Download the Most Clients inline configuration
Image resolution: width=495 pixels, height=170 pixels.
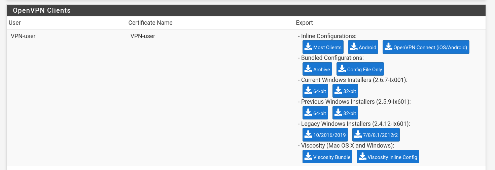[323, 47]
